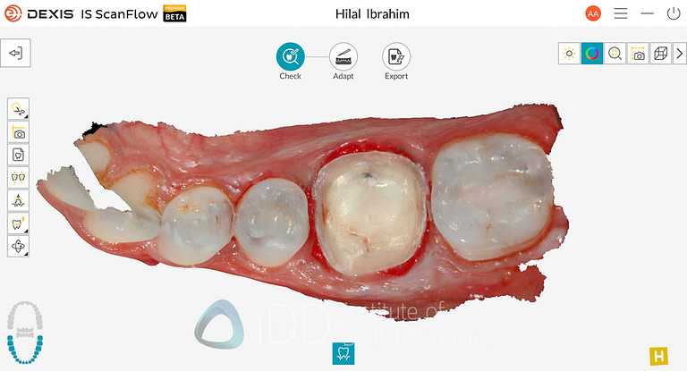The height and width of the screenshot is (371, 687).
Task: Capture a screenshot with the dashed-frame camera icon
Action: 638,54
